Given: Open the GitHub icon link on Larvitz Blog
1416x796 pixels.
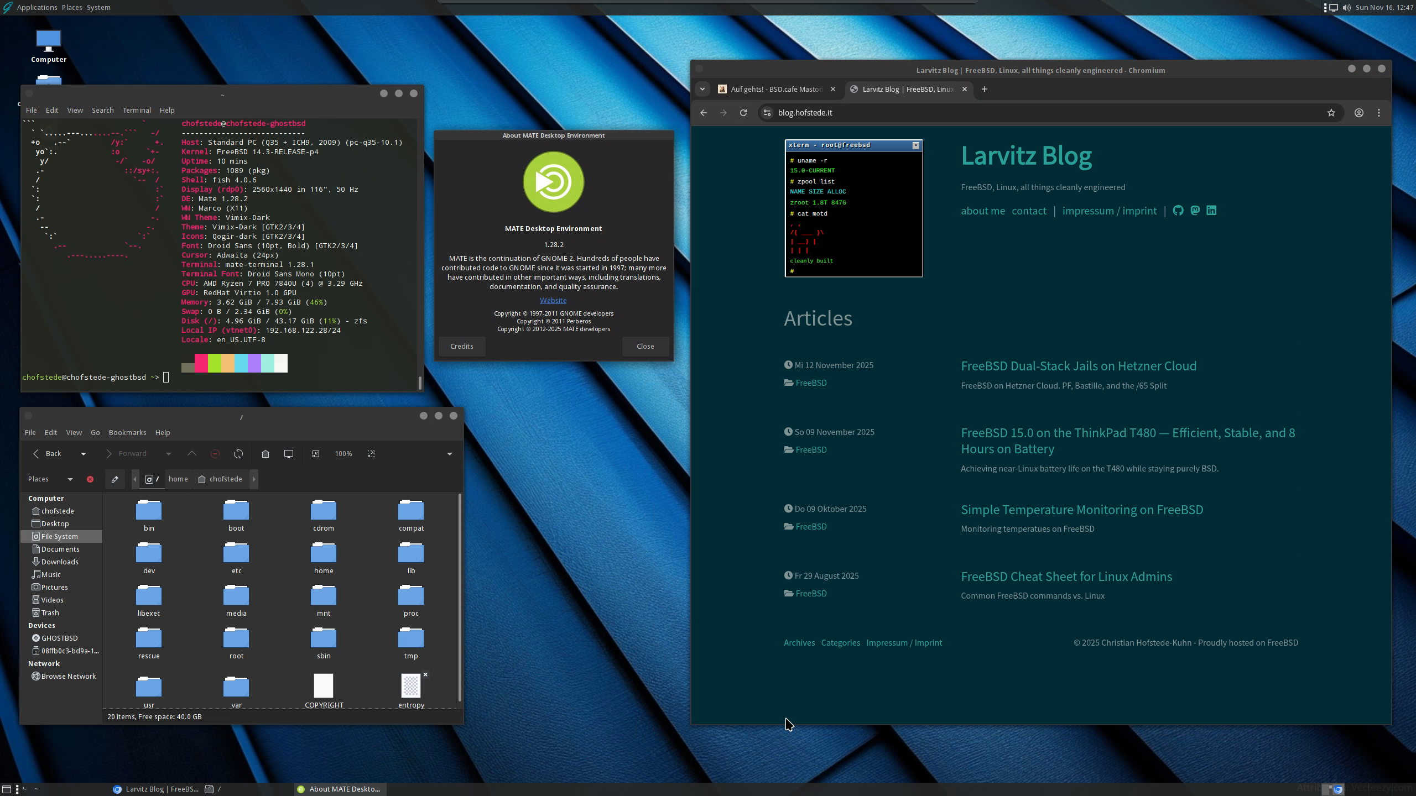Looking at the screenshot, I should 1178,211.
